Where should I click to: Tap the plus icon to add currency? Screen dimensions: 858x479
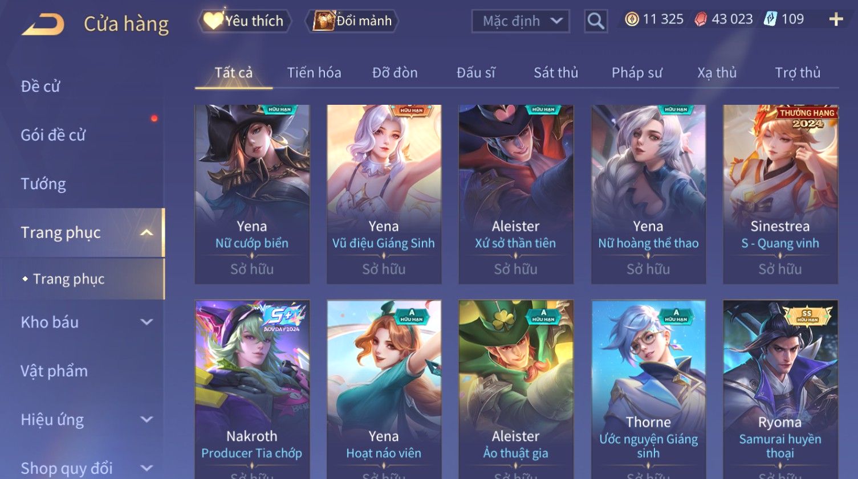click(x=836, y=19)
